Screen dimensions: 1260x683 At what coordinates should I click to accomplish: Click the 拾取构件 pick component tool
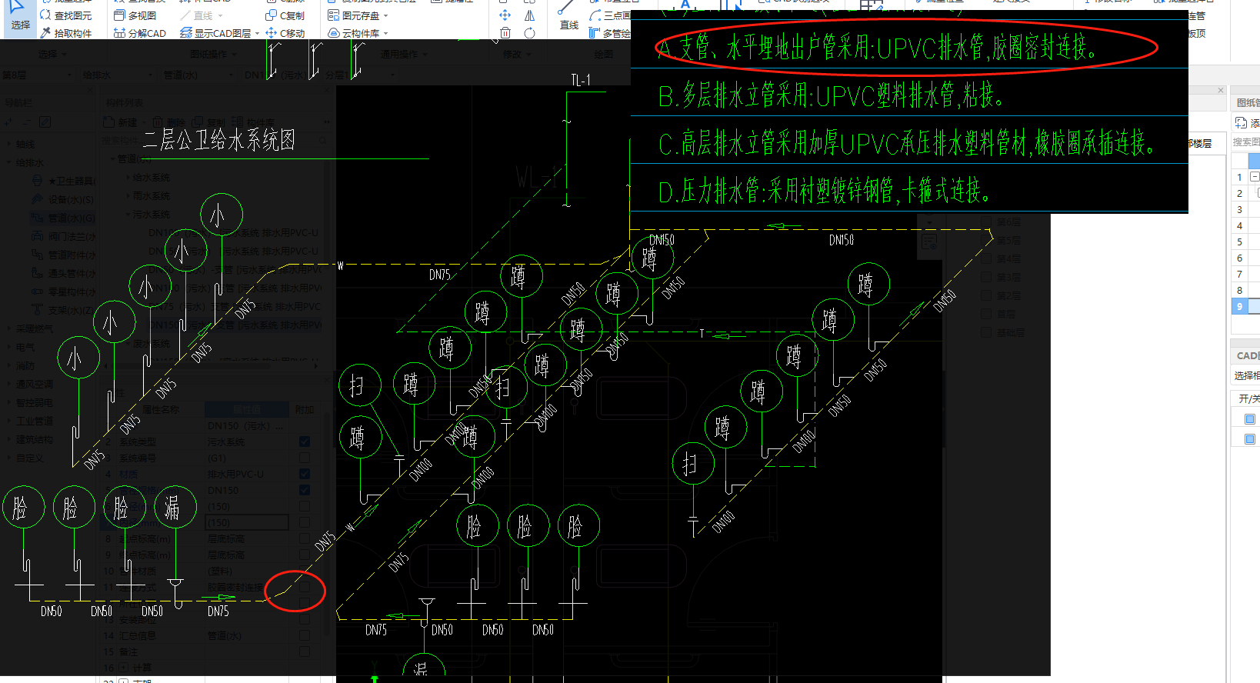(x=65, y=33)
